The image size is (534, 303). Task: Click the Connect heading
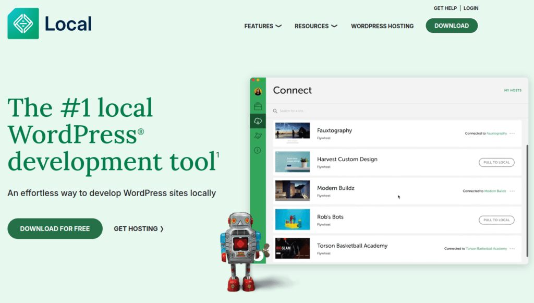click(292, 90)
